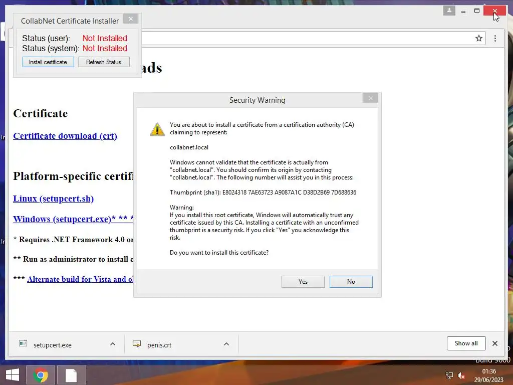Click the blank document taskbar icon
Image resolution: width=513 pixels, height=385 pixels.
(71, 375)
